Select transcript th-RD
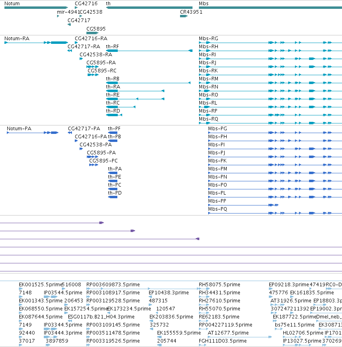The image size is (342, 347). point(114,115)
